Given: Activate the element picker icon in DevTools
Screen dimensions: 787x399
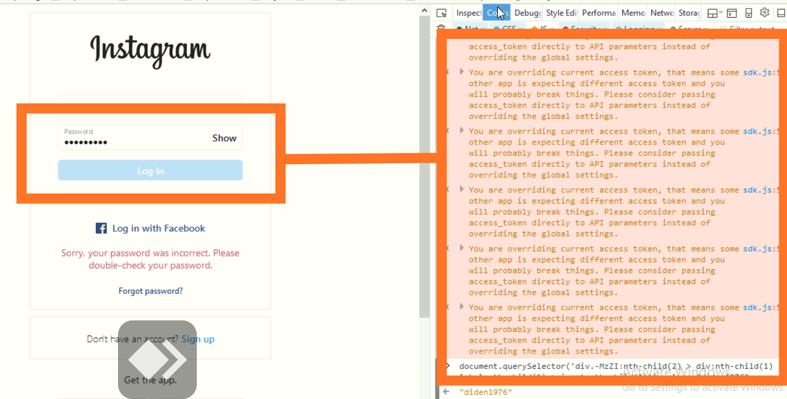Looking at the screenshot, I should pyautogui.click(x=442, y=13).
